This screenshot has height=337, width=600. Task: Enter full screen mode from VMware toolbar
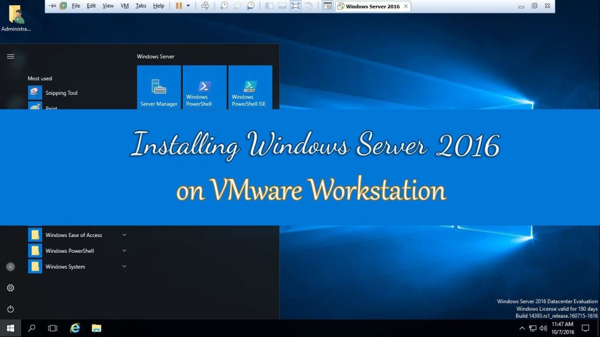point(295,5)
